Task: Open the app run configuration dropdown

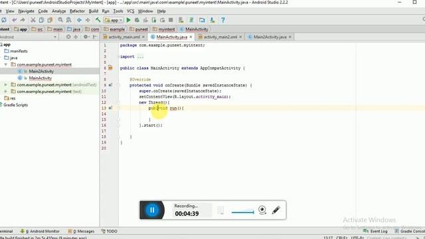Action: click(114, 20)
